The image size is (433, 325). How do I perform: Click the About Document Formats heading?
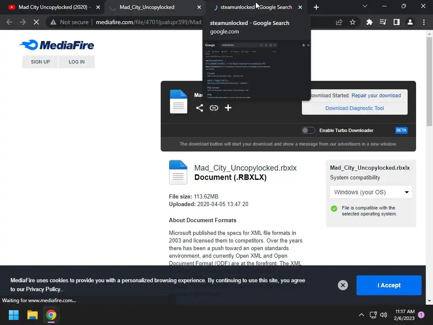pyautogui.click(x=203, y=220)
